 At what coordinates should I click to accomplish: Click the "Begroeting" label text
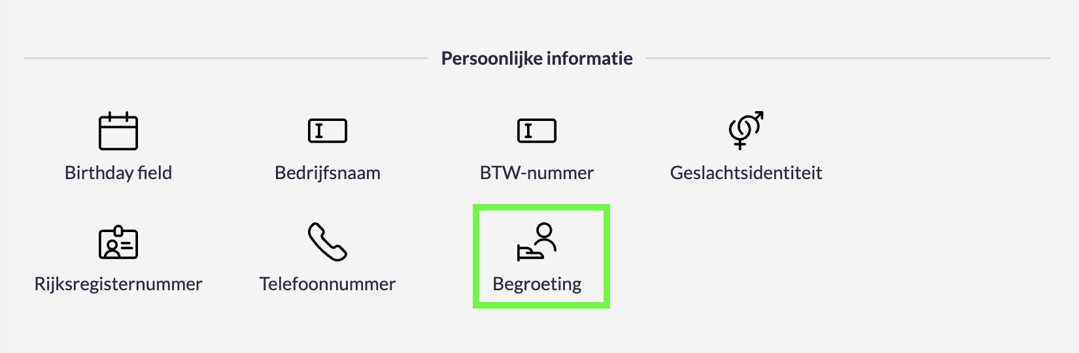tap(537, 284)
